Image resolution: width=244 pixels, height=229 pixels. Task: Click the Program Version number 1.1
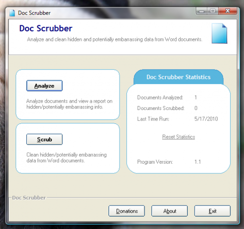click(x=198, y=162)
